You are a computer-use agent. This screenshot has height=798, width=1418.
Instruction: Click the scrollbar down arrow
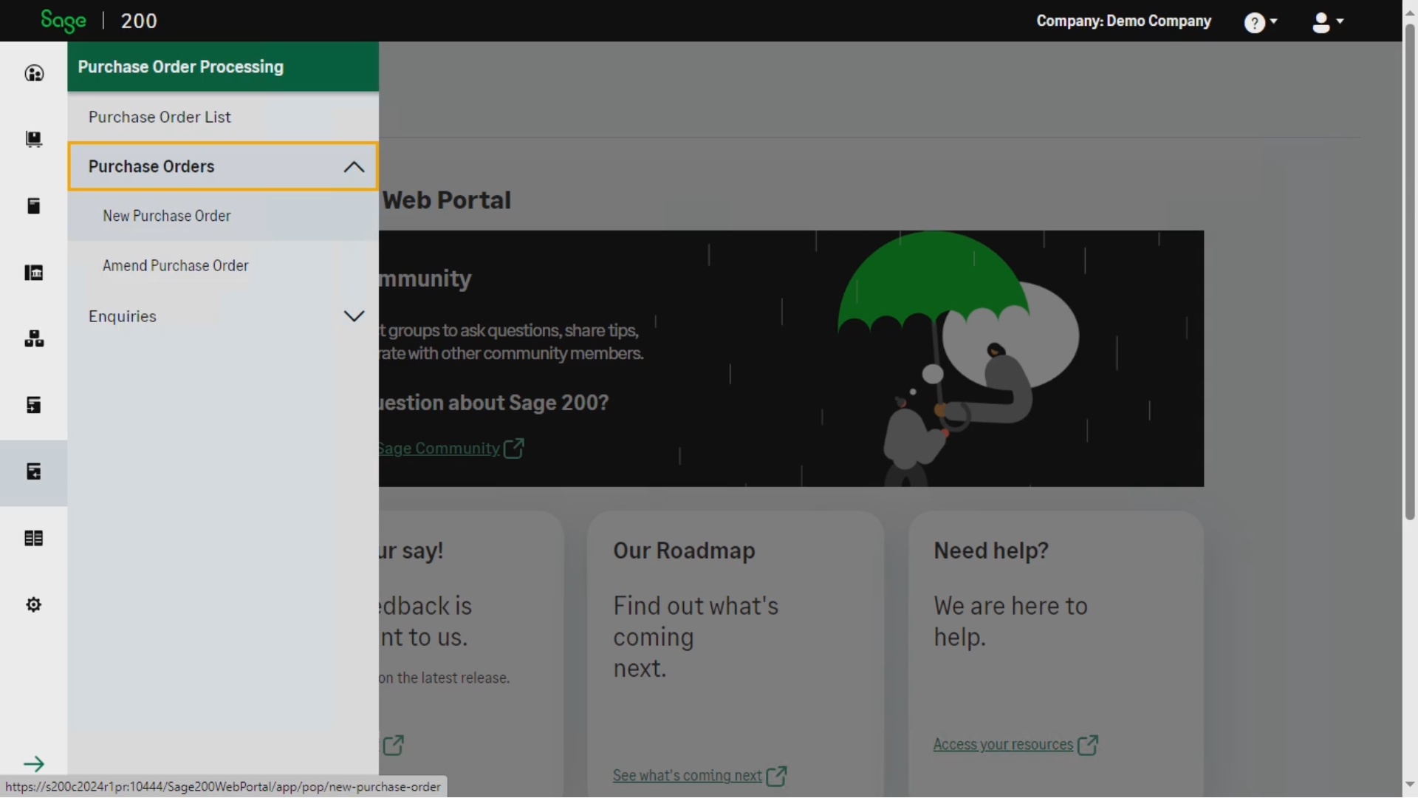click(x=1410, y=785)
